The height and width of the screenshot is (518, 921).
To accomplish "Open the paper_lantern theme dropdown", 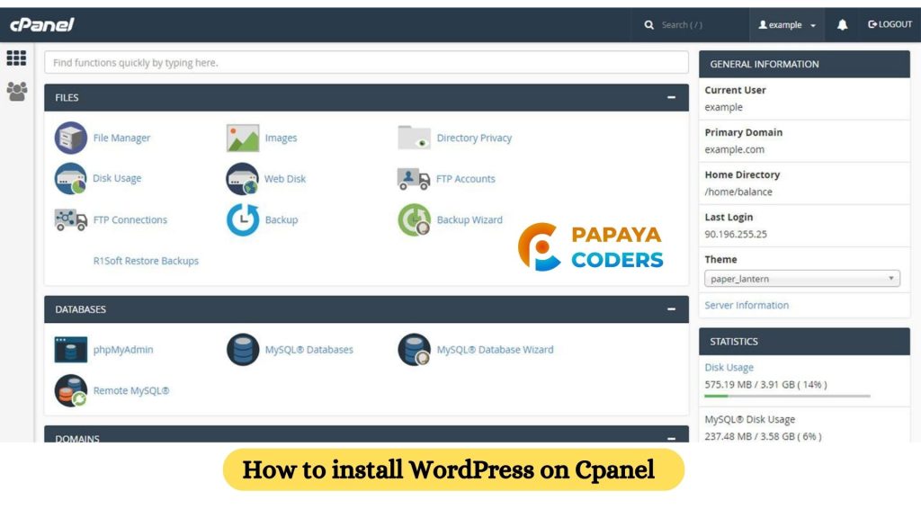I will tap(801, 279).
